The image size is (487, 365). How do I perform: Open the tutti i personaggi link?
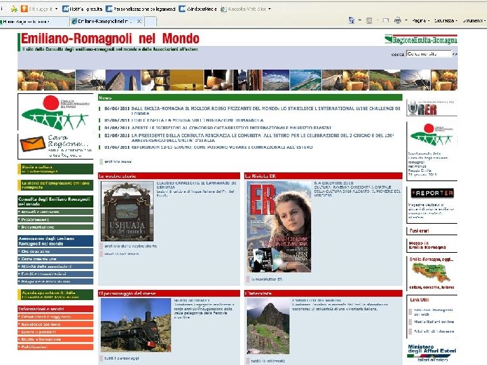point(122,358)
